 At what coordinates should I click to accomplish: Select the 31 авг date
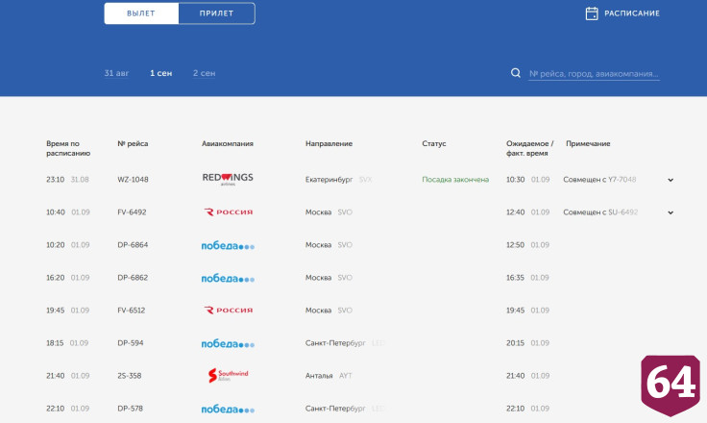116,73
